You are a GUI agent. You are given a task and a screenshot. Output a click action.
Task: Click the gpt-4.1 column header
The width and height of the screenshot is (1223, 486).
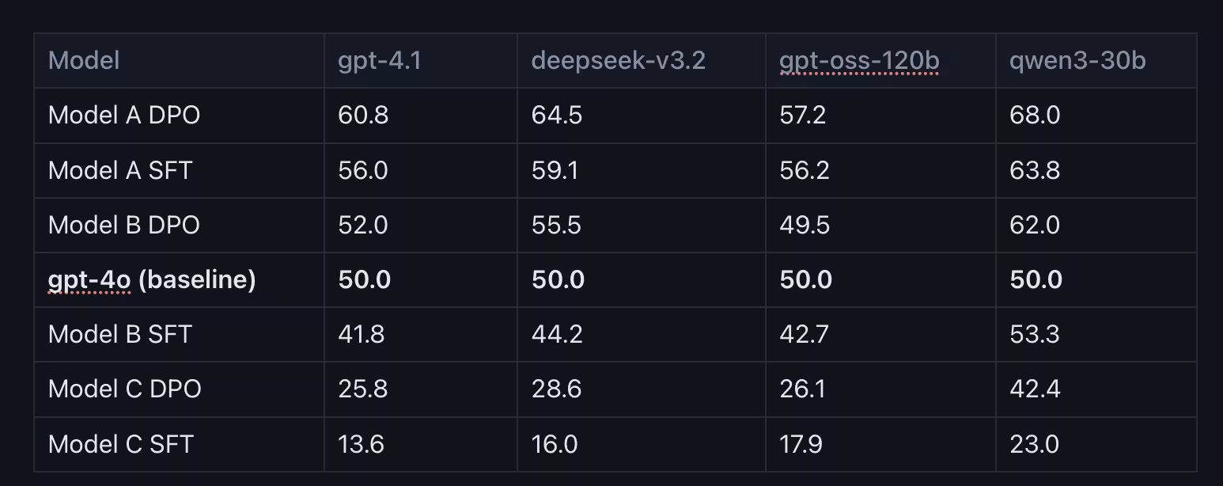[x=380, y=60]
